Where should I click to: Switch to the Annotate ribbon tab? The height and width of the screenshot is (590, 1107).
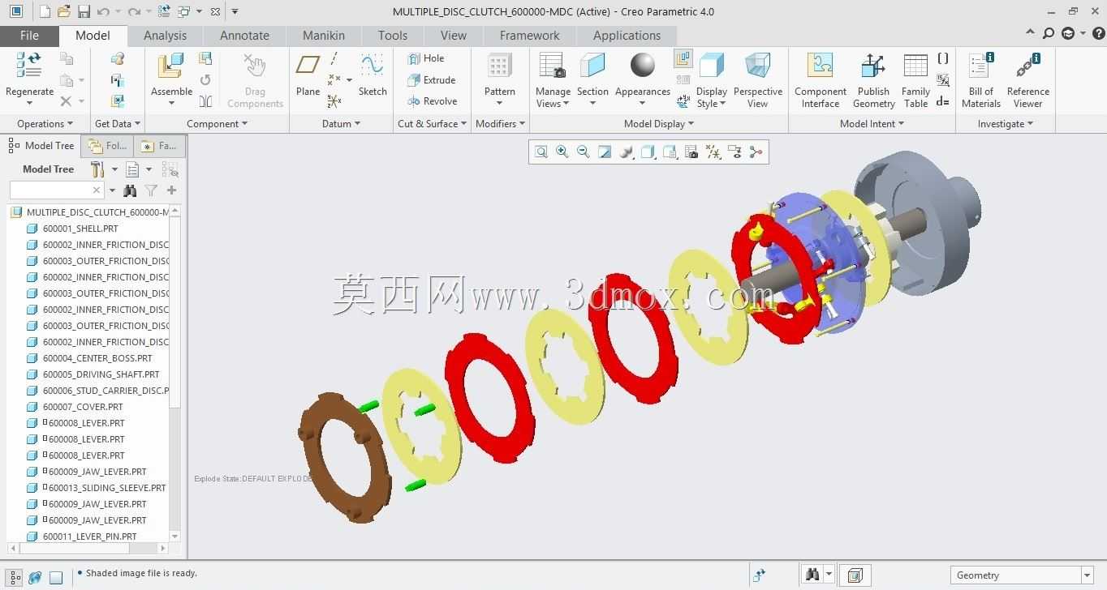[x=244, y=36]
